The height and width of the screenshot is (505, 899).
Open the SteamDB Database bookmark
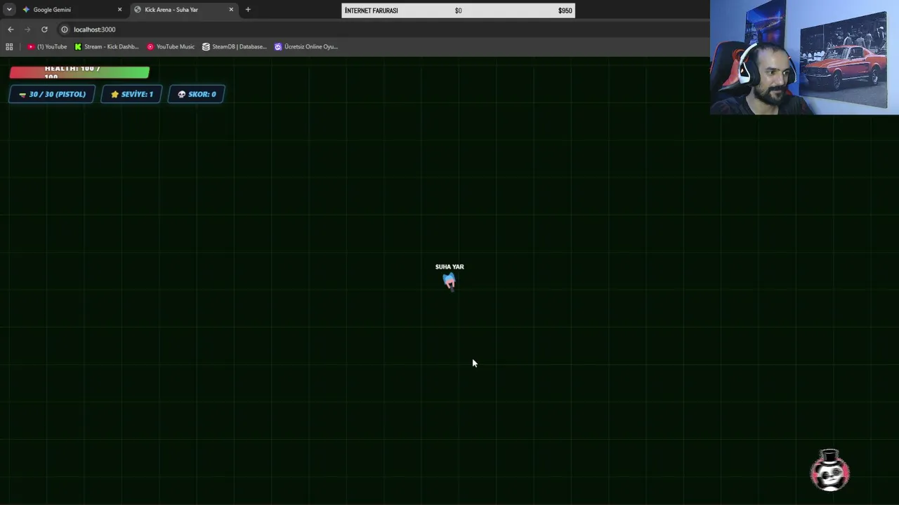[x=235, y=47]
